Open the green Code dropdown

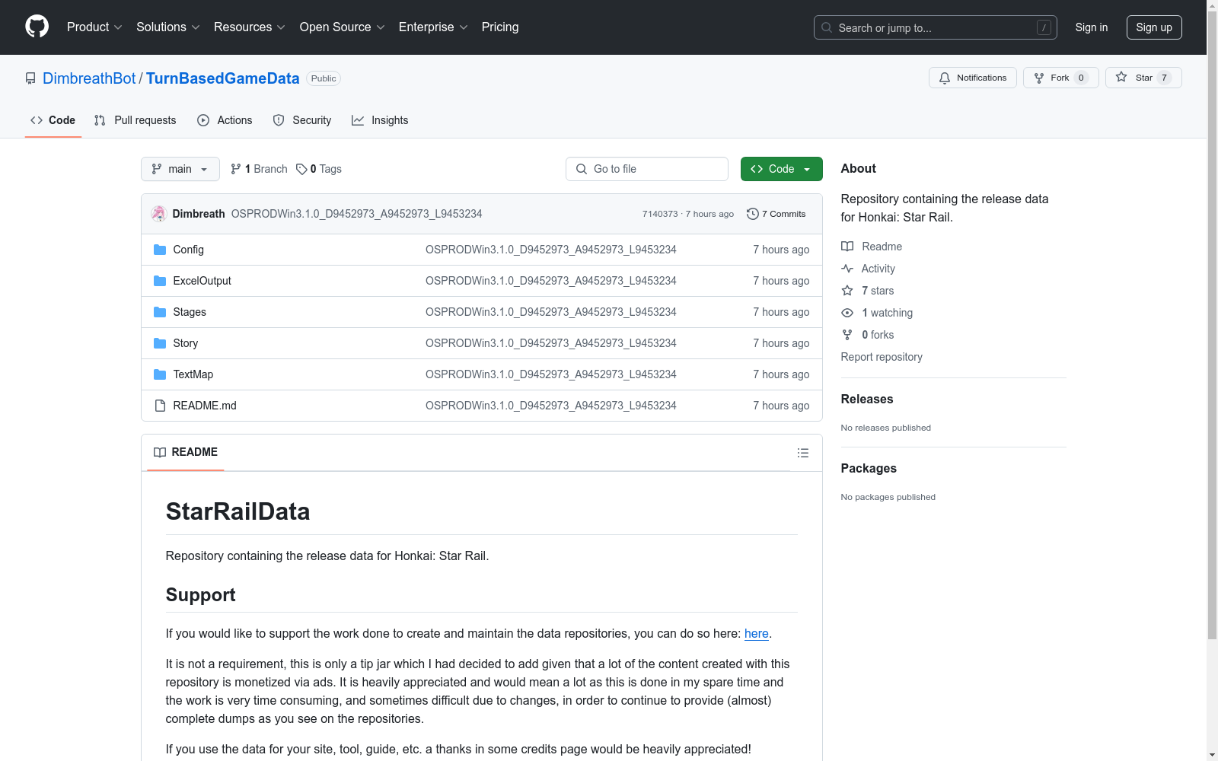781,169
